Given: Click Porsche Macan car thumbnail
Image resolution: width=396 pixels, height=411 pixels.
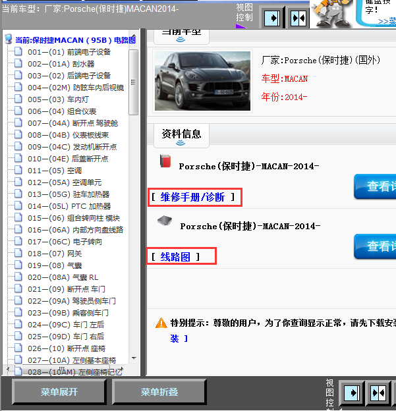Looking at the screenshot, I should [x=202, y=81].
